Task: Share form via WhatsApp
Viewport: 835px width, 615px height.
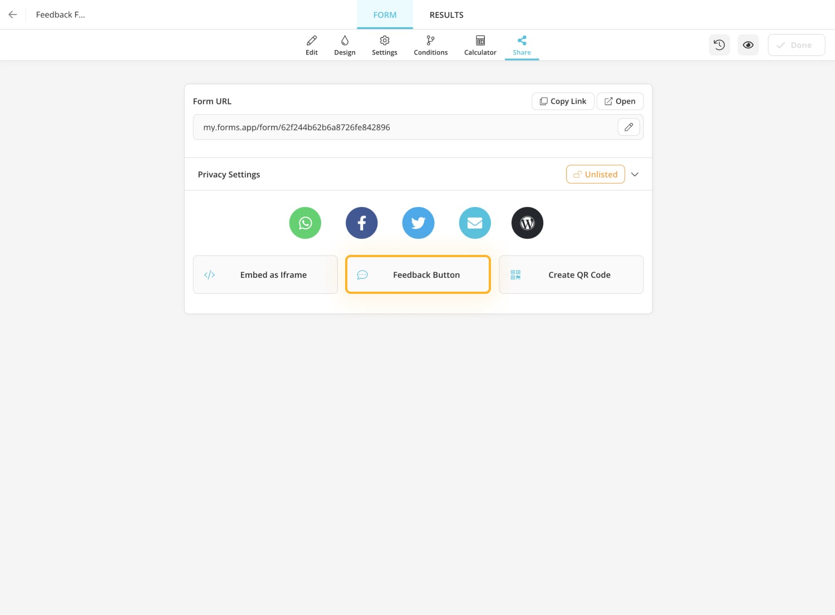Action: click(305, 223)
